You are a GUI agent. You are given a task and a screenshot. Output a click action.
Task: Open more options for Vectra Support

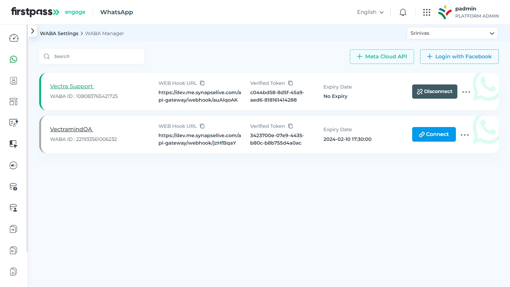tap(466, 92)
